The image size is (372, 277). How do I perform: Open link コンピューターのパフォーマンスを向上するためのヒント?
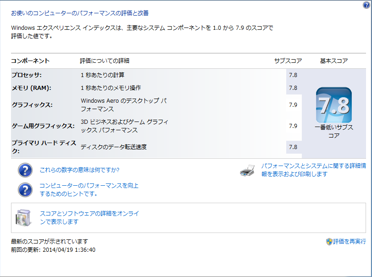pyautogui.click(x=89, y=189)
